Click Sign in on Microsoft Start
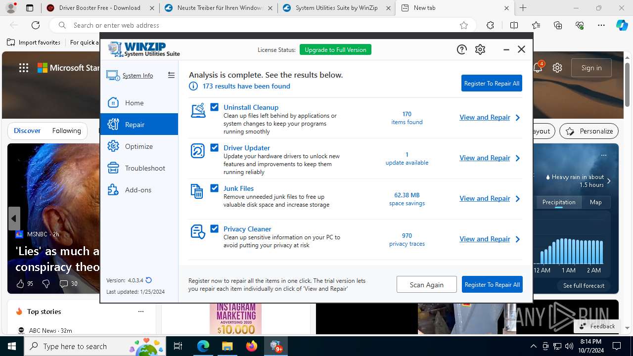The height and width of the screenshot is (356, 633). [591, 68]
